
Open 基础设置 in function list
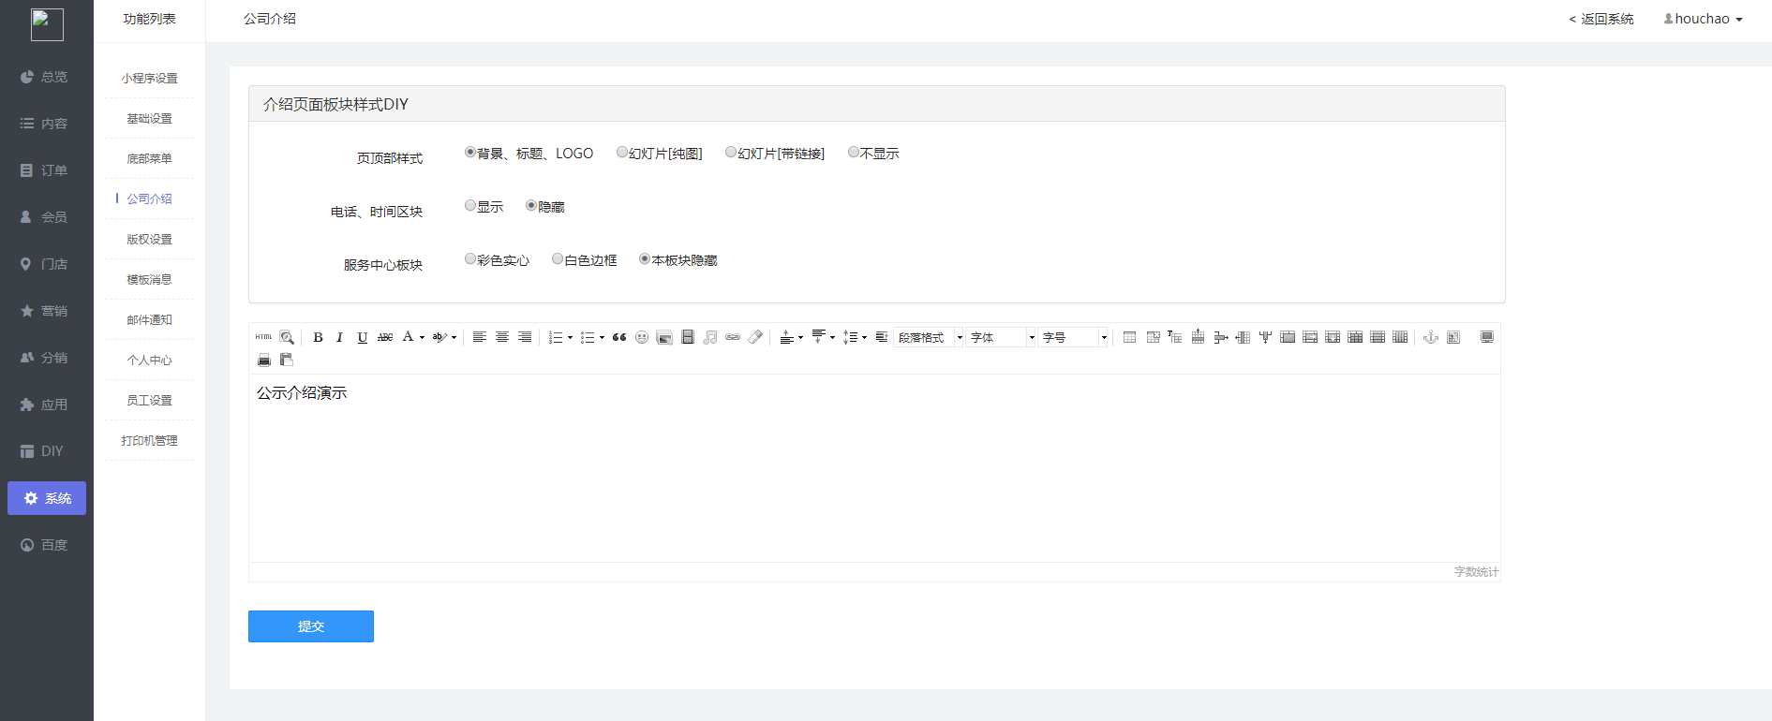(149, 119)
